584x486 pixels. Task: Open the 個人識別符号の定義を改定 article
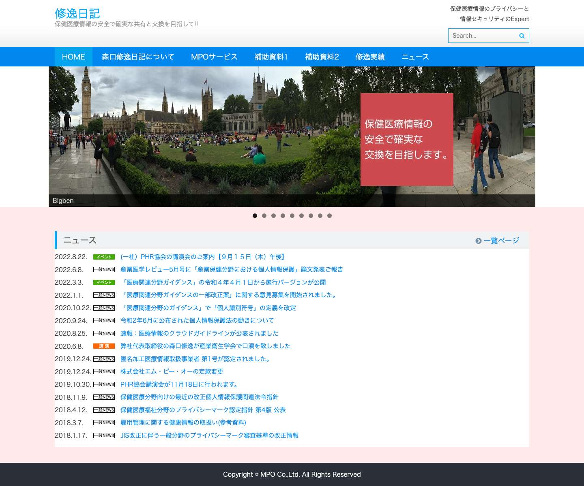click(x=208, y=308)
